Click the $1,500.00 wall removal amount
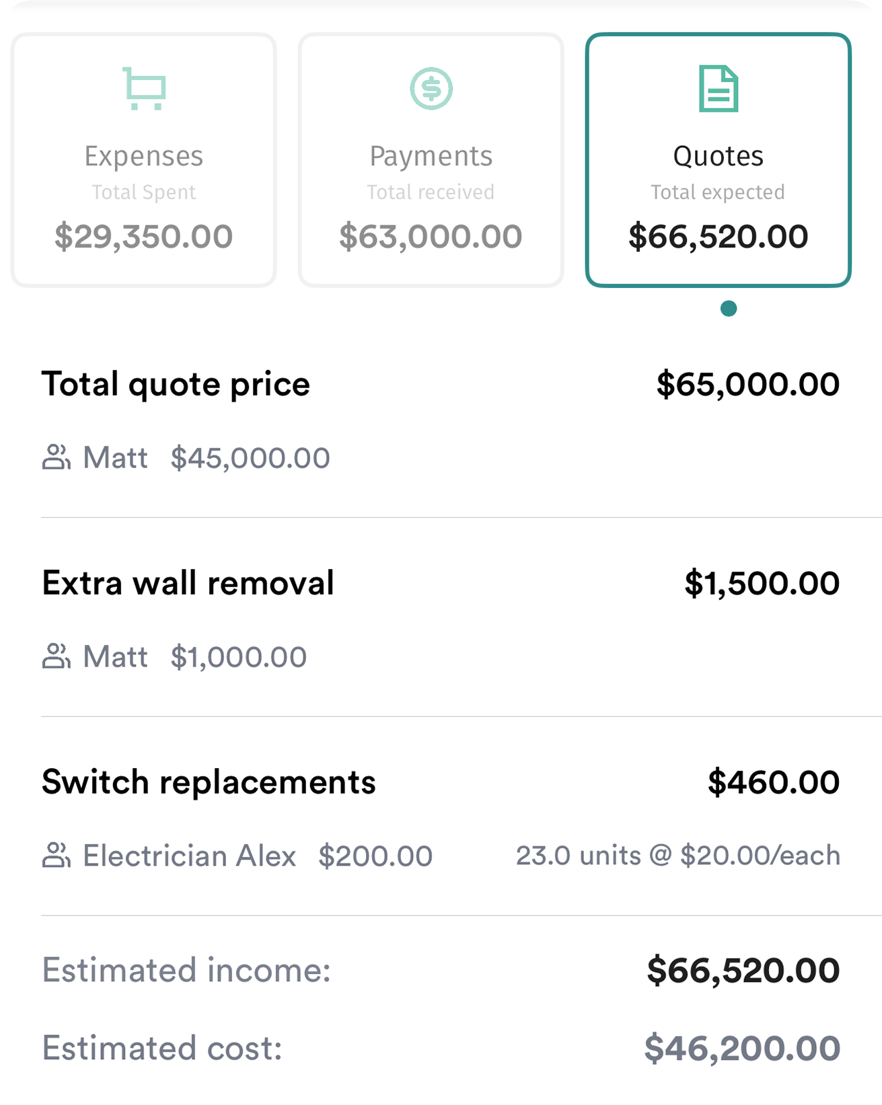This screenshot has width=882, height=1105. [762, 583]
